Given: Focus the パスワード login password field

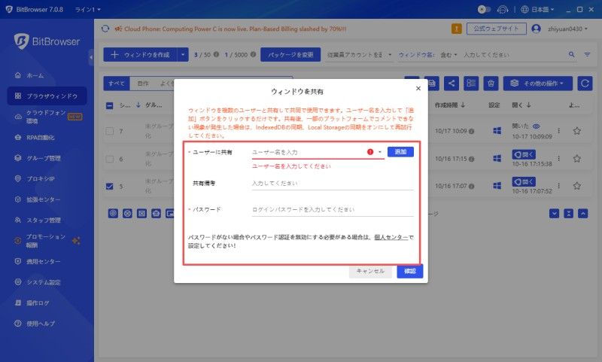Looking at the screenshot, I should click(333, 209).
